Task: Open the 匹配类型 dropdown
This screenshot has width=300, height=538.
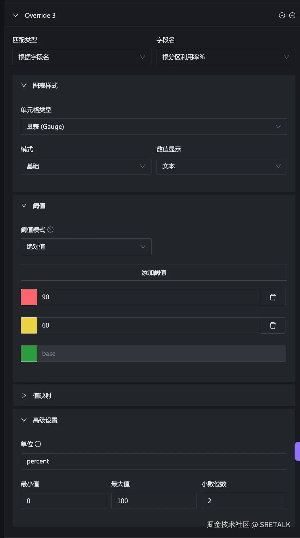Action: [x=82, y=57]
